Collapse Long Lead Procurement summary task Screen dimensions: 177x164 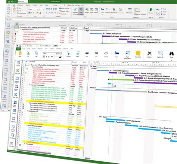tap(29, 85)
